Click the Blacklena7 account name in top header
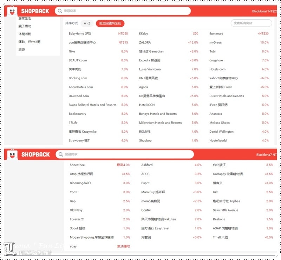The image size is (281, 260). click(260, 11)
